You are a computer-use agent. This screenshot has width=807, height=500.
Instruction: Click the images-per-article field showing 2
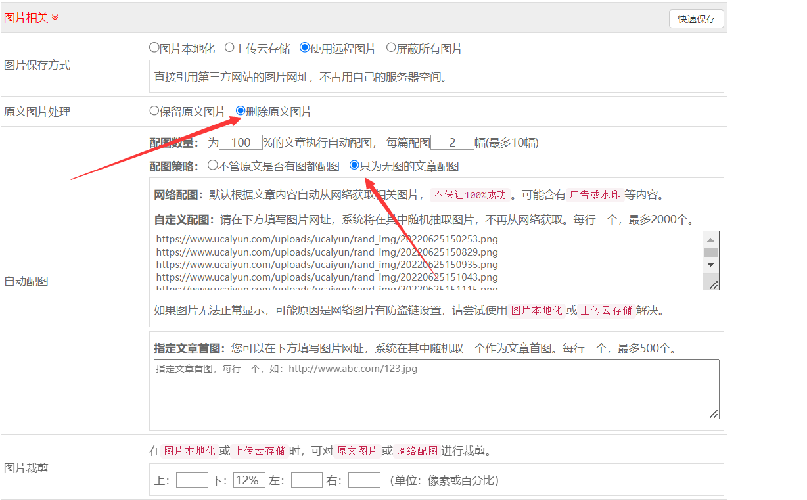[452, 143]
